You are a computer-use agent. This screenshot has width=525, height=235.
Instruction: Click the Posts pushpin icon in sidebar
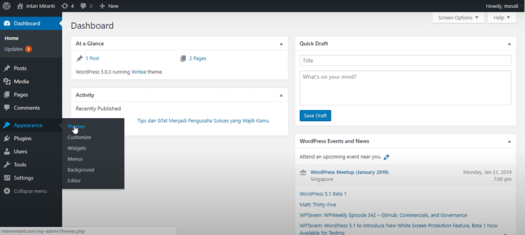coord(7,68)
